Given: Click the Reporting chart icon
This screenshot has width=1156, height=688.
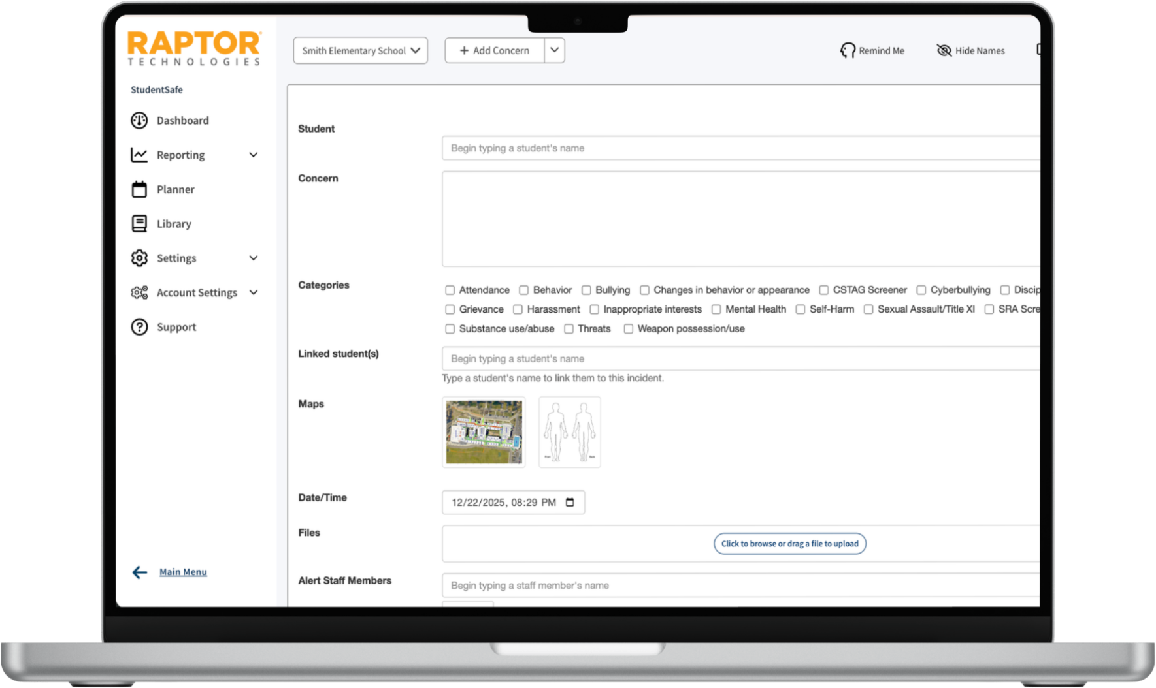Looking at the screenshot, I should (x=139, y=155).
